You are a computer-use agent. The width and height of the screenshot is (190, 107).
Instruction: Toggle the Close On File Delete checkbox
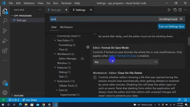click(x=95, y=77)
